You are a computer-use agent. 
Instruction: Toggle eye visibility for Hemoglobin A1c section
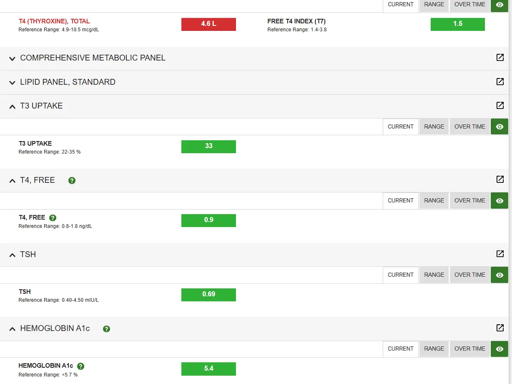pos(499,349)
